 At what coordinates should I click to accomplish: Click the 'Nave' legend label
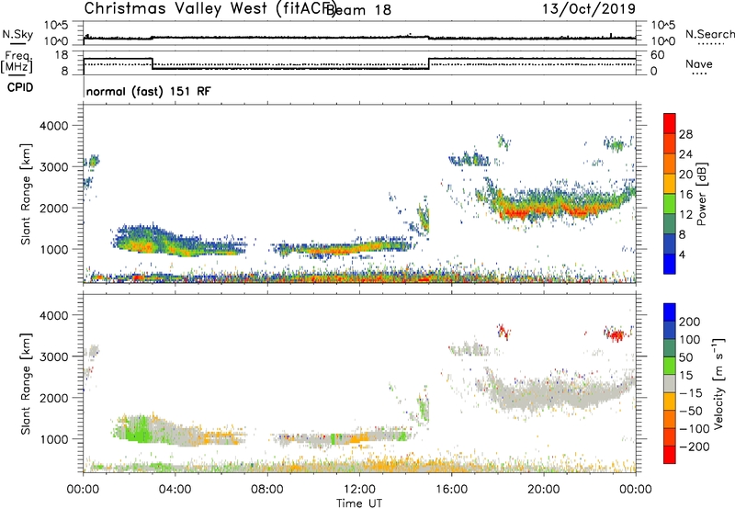[699, 63]
